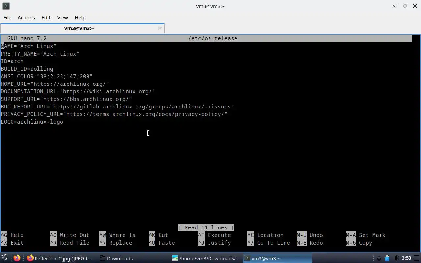
Task: Open the Edit menu
Action: coord(46,18)
